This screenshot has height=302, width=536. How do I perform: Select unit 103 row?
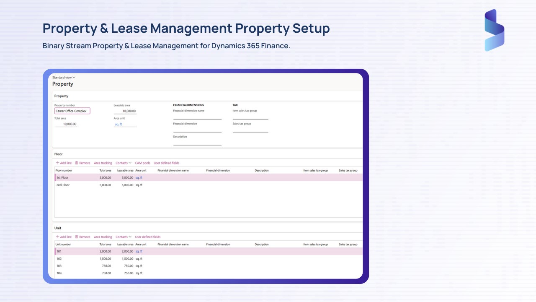pos(209,266)
